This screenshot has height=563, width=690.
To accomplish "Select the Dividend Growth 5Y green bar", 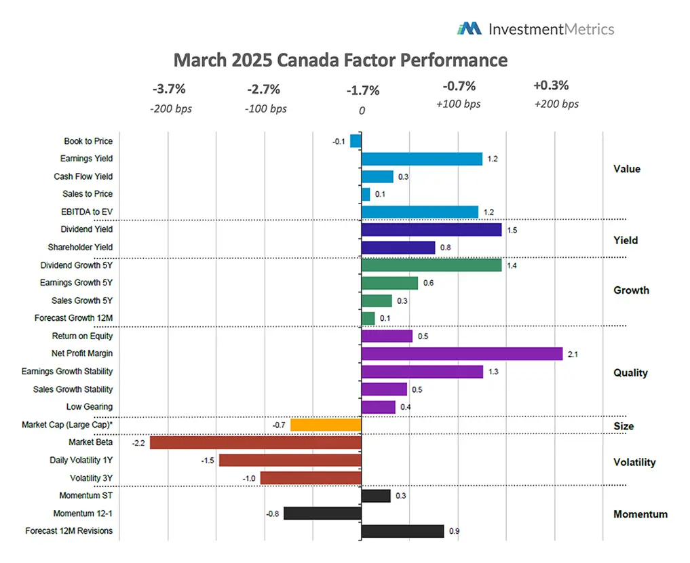I will tap(431, 265).
